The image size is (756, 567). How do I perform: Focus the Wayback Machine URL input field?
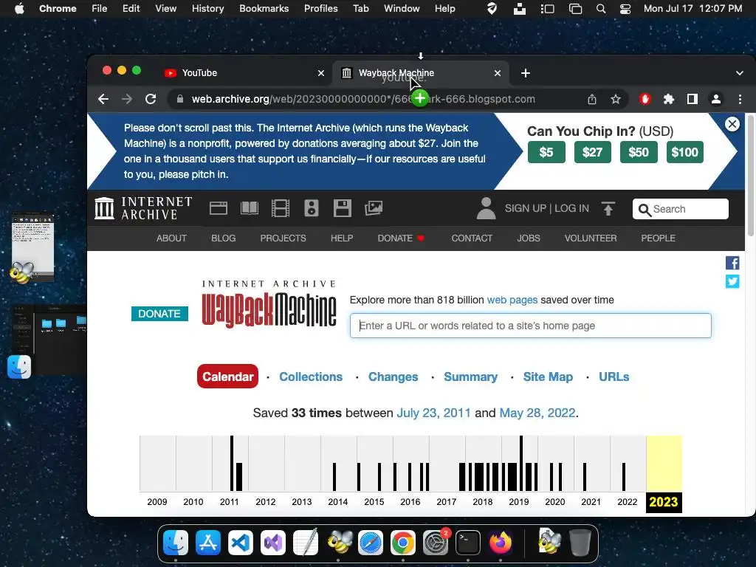coord(530,326)
